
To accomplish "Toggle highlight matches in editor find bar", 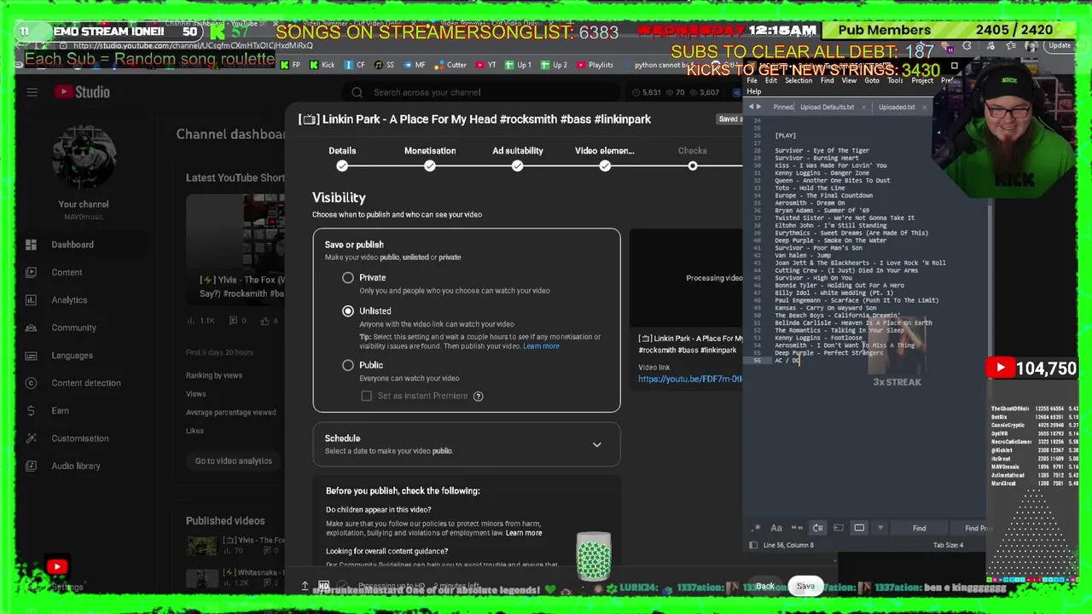I will pos(859,528).
